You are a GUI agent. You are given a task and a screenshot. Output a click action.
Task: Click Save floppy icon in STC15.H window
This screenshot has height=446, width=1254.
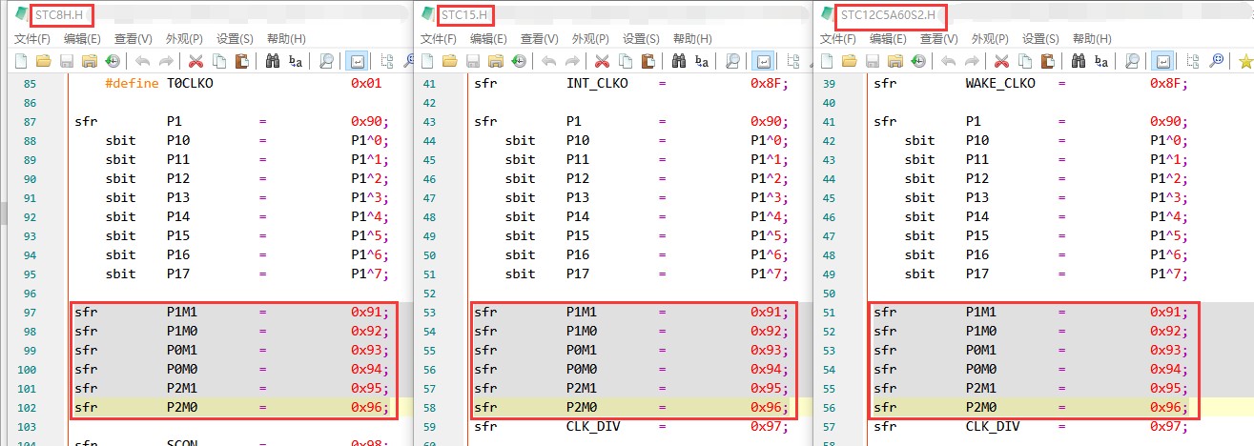coord(473,61)
